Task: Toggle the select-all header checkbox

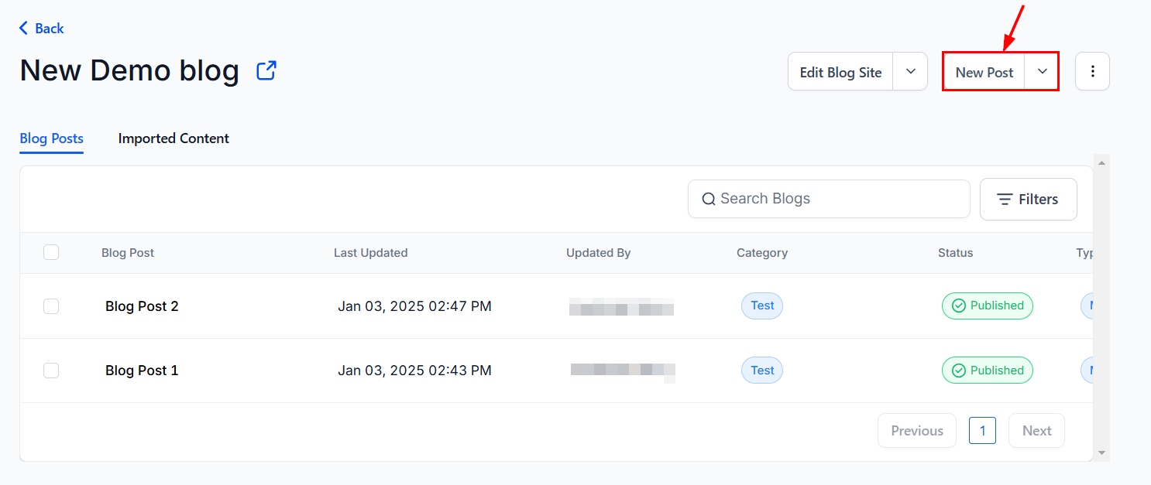Action: pos(51,252)
